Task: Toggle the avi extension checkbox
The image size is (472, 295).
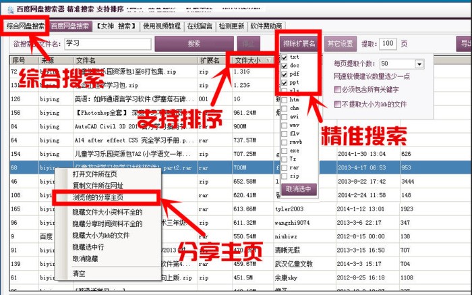Action: [x=284, y=117]
